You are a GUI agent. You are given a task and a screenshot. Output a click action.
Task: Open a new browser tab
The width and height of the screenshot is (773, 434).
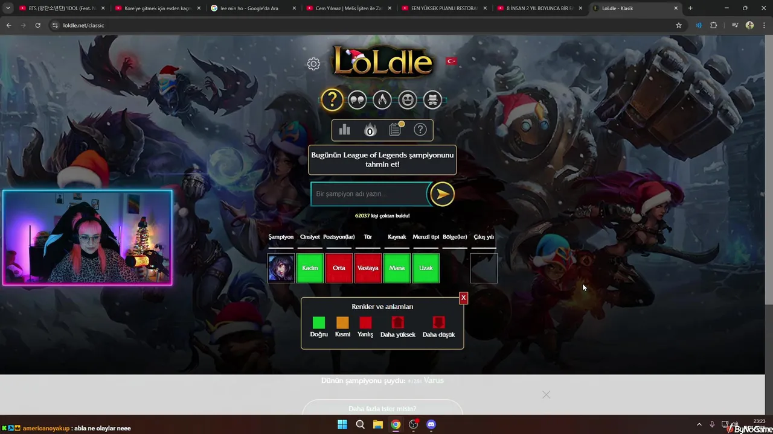coord(690,8)
